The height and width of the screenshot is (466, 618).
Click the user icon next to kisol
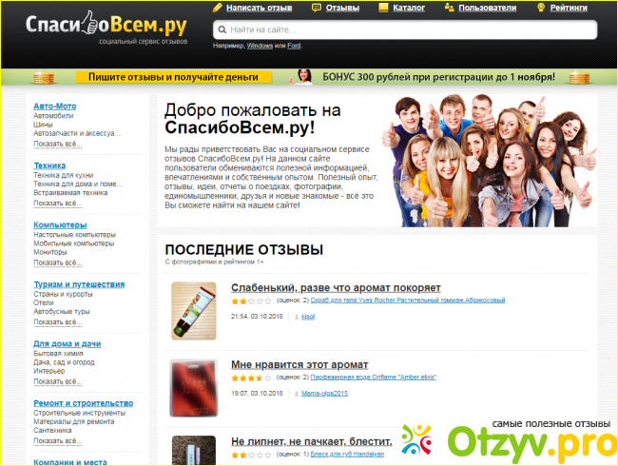295,316
